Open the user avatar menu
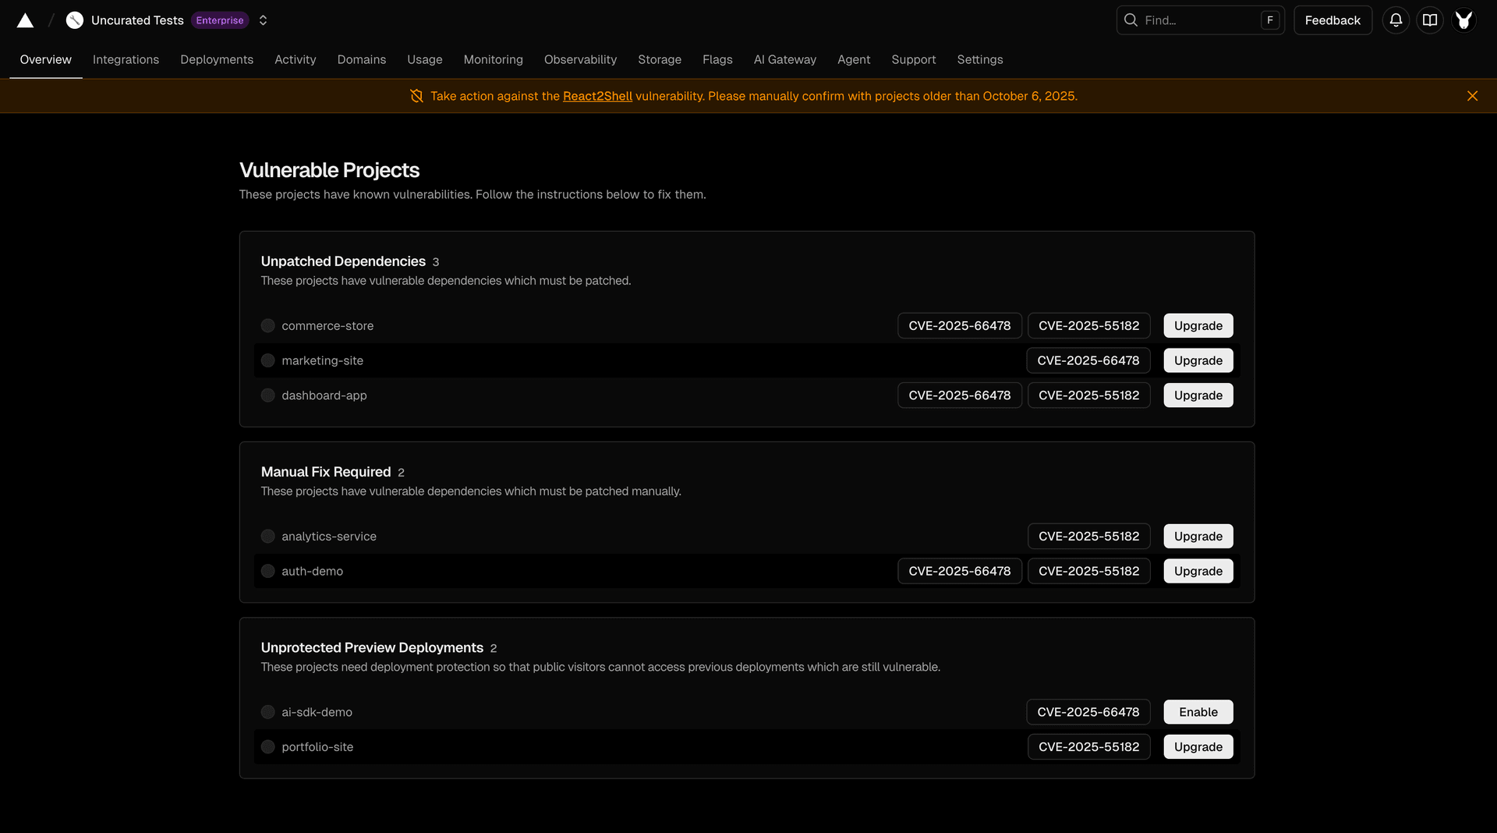 (1463, 20)
